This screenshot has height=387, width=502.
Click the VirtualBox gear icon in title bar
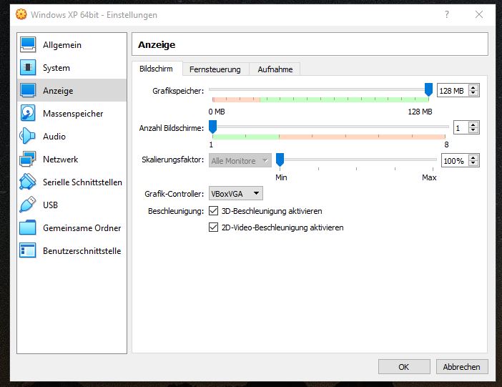click(x=21, y=14)
